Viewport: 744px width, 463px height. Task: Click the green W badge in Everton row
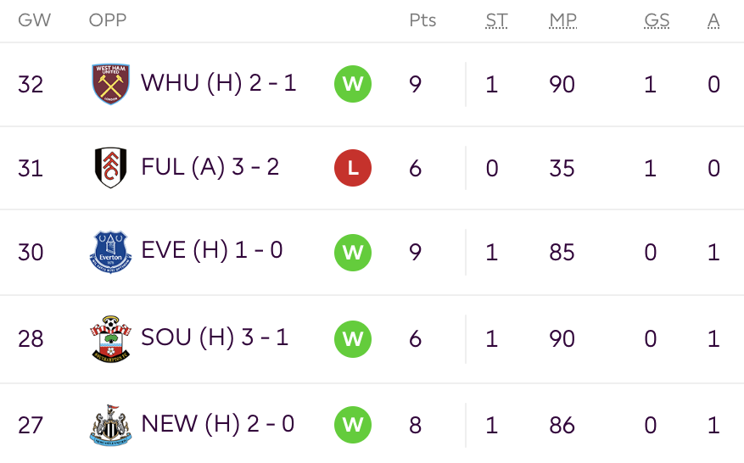click(x=353, y=253)
